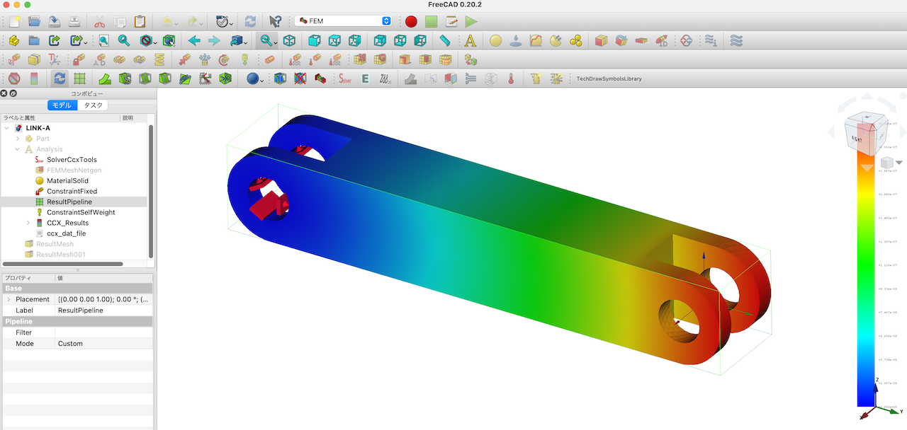Purge computed results with the red prohibition icon
Viewport: 907px width, 430px height.
(13, 78)
